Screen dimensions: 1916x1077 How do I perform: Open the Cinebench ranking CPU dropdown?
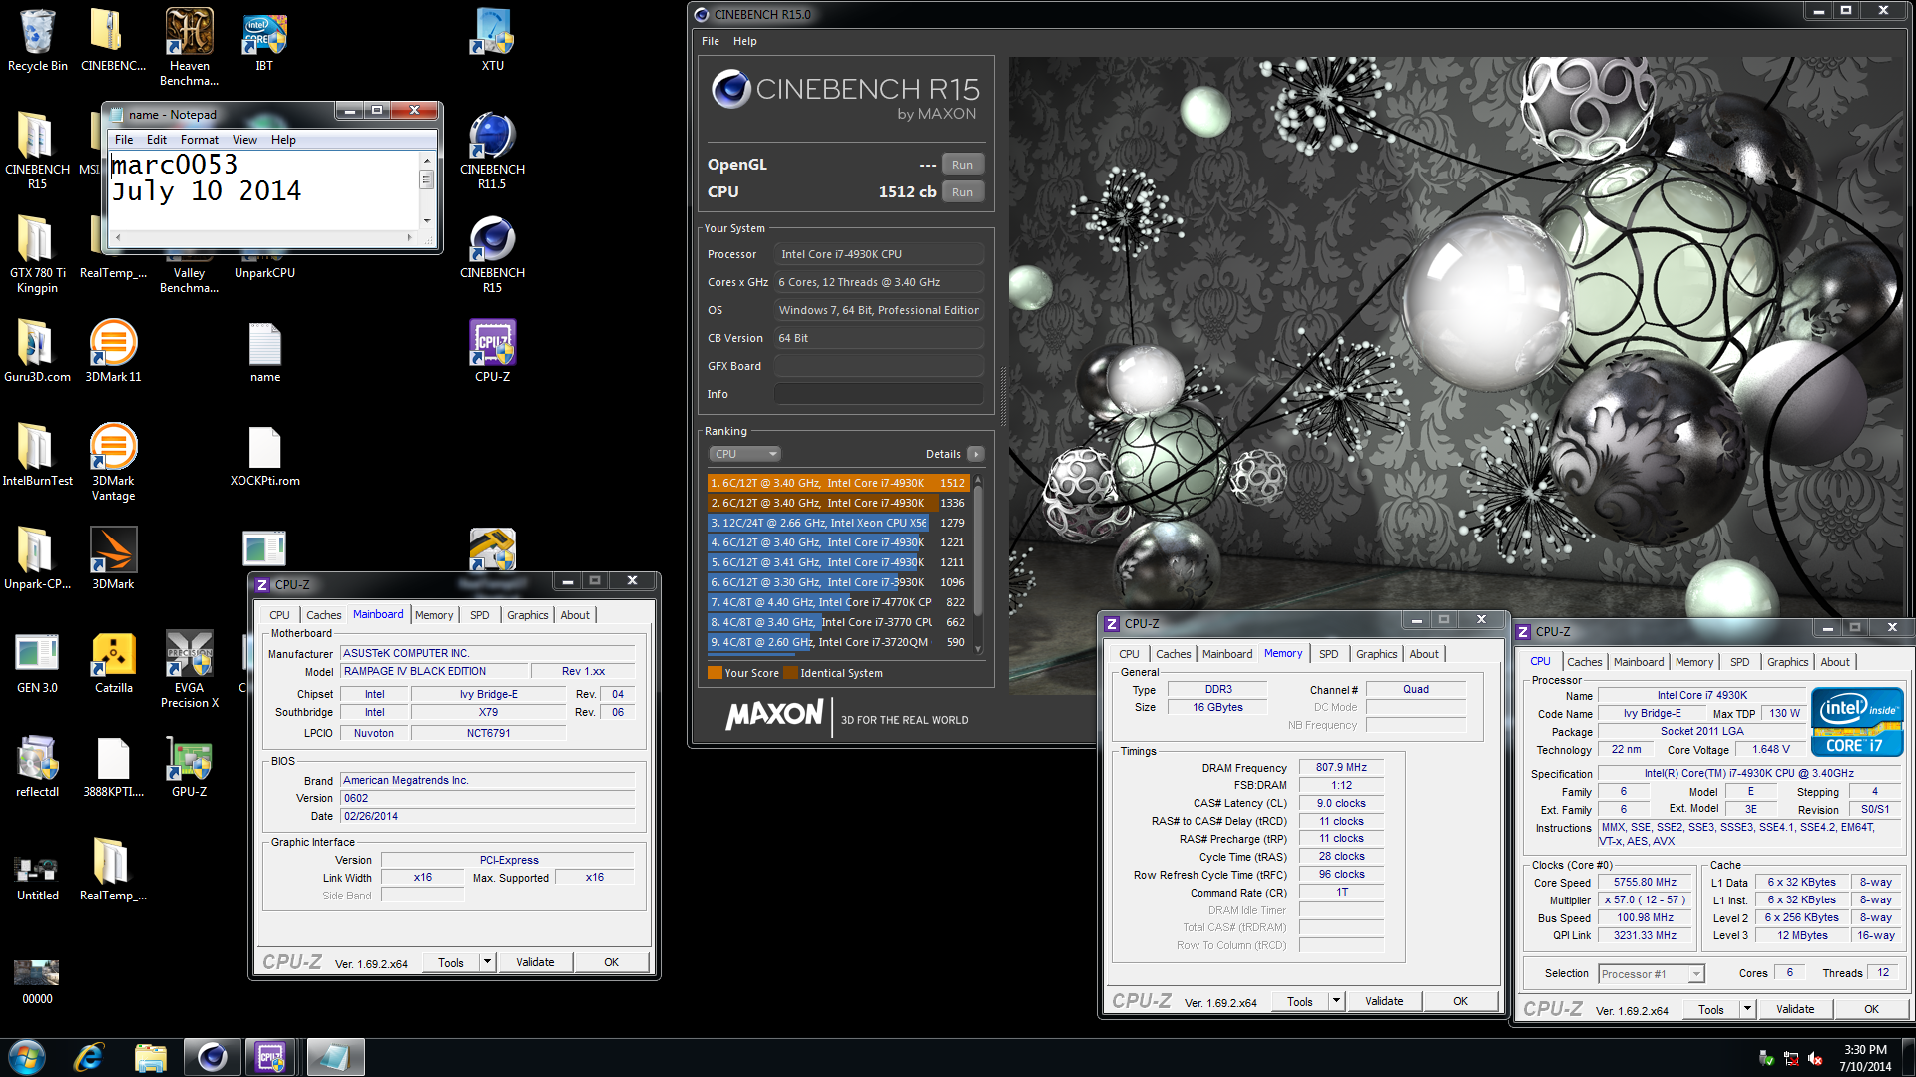(744, 454)
